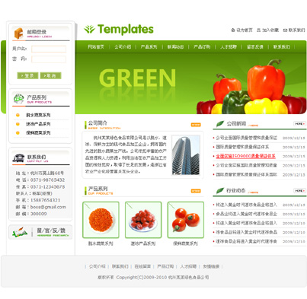Click the home icon beside 设为首页

[x=233, y=30]
